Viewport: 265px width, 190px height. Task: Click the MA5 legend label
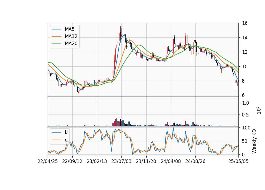click(70, 29)
